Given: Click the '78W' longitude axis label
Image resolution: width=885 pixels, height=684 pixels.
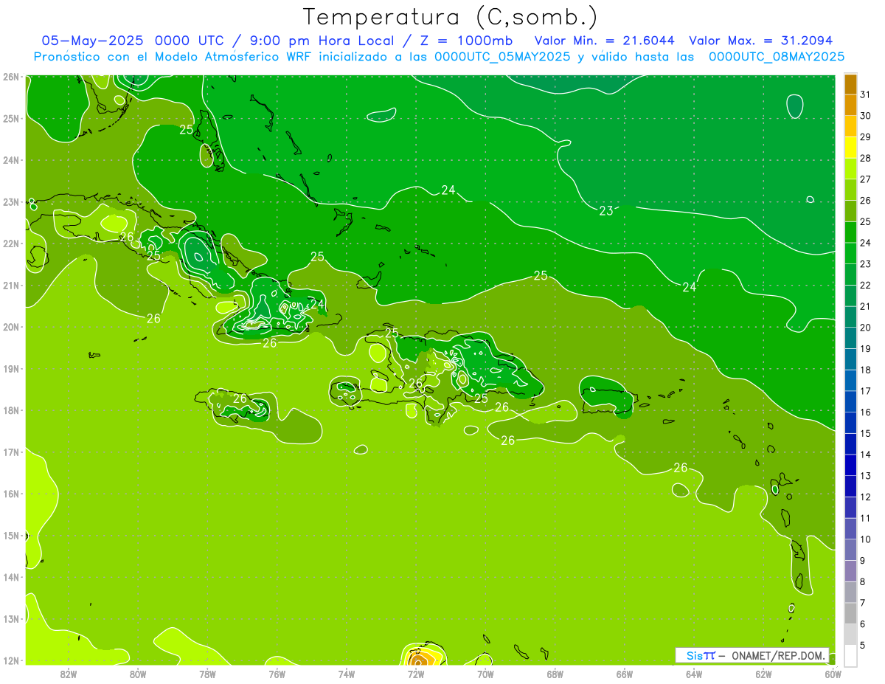Looking at the screenshot, I should 207,674.
